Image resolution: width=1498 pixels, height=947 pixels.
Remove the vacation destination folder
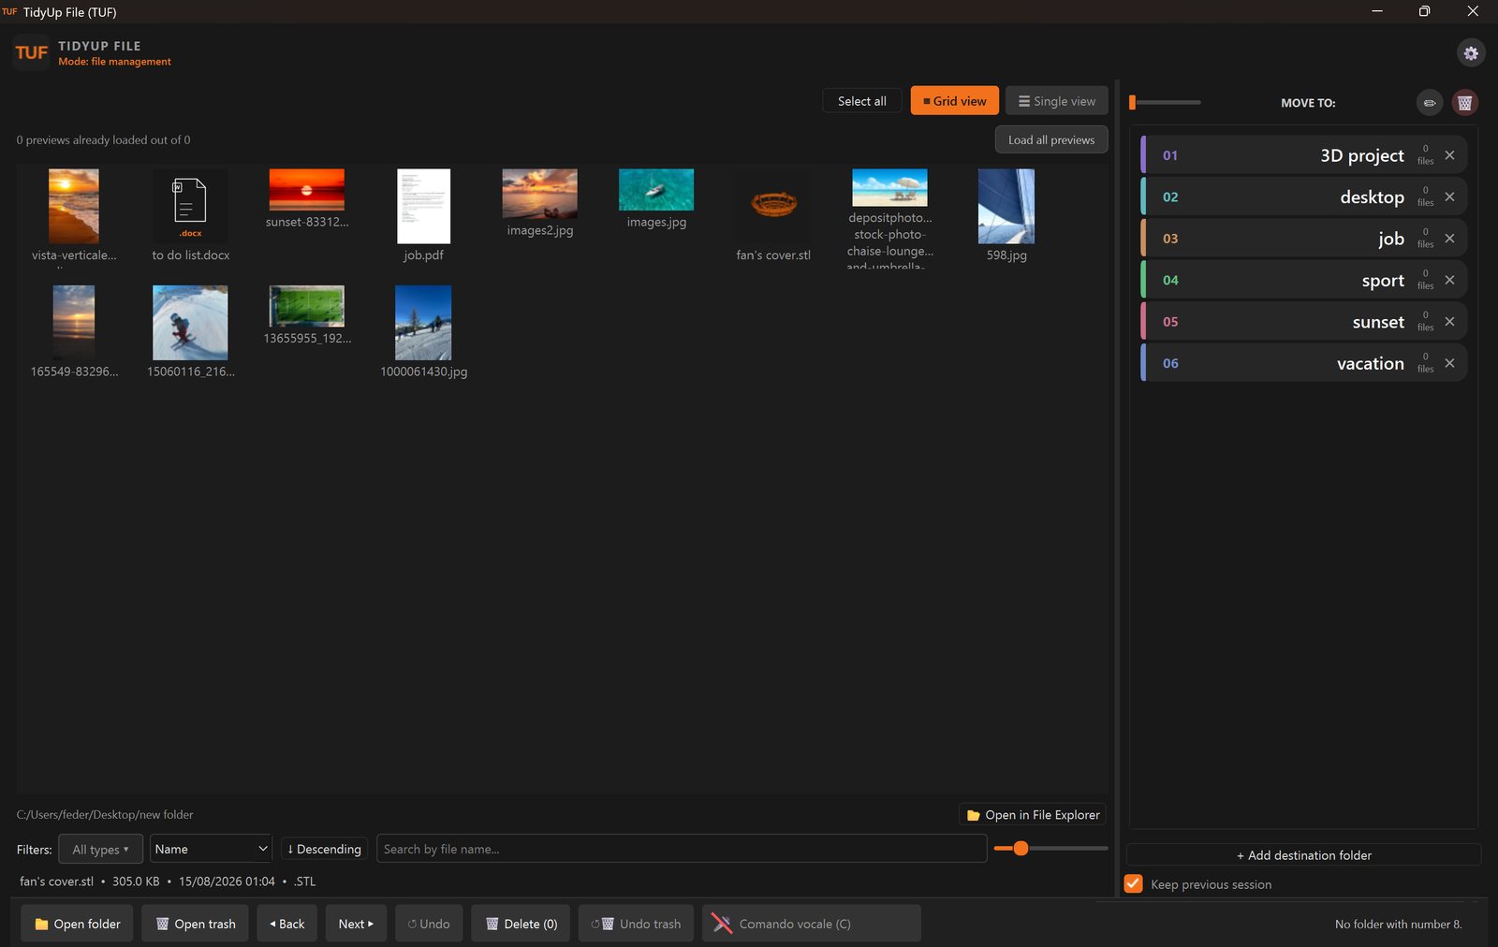(1449, 363)
